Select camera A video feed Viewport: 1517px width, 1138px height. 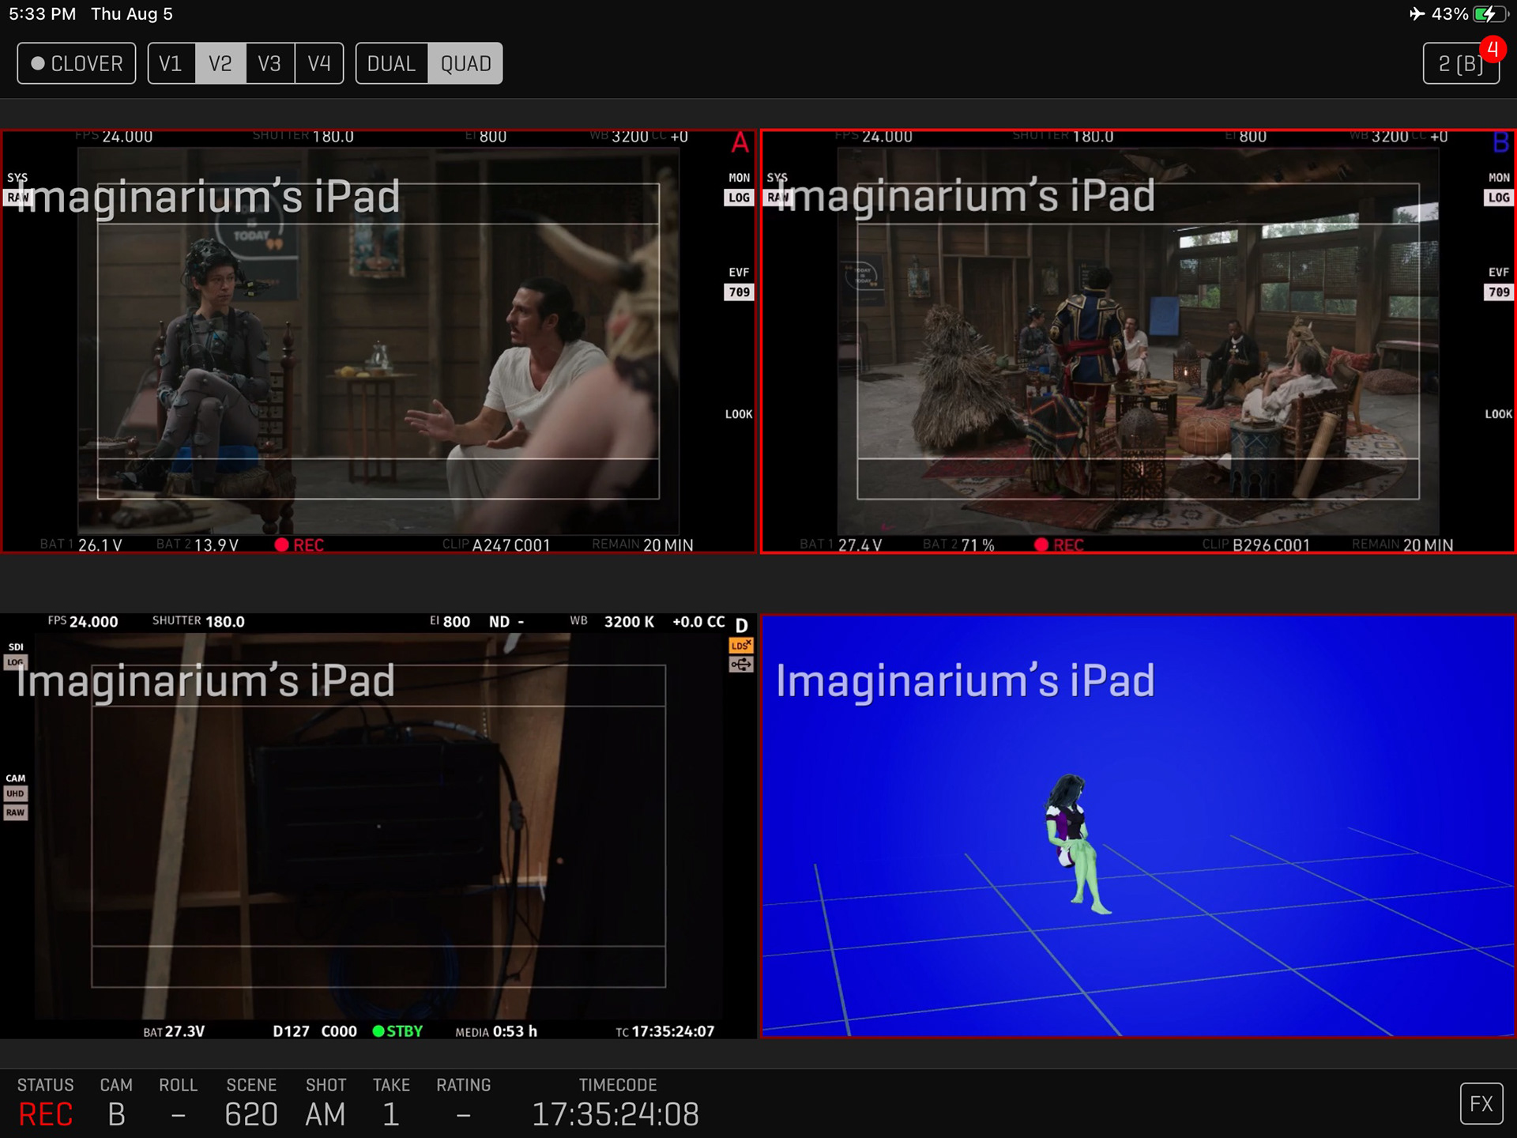pyautogui.click(x=378, y=341)
